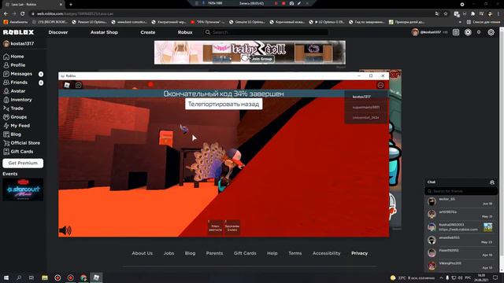Open Messages in the left sidebar
The width and height of the screenshot is (504, 283).
17,74
